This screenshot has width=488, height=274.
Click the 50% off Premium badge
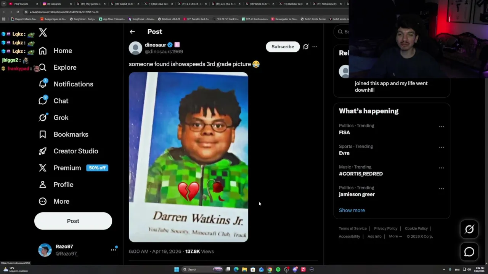pos(97,168)
